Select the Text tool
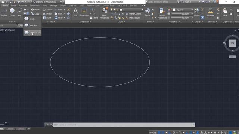 coord(75,12)
